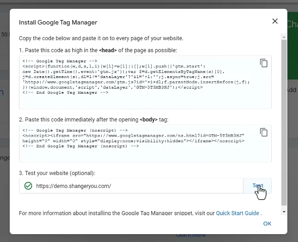
Task: Click the dialog's vertical scrollbar thumb
Action: pos(284,122)
